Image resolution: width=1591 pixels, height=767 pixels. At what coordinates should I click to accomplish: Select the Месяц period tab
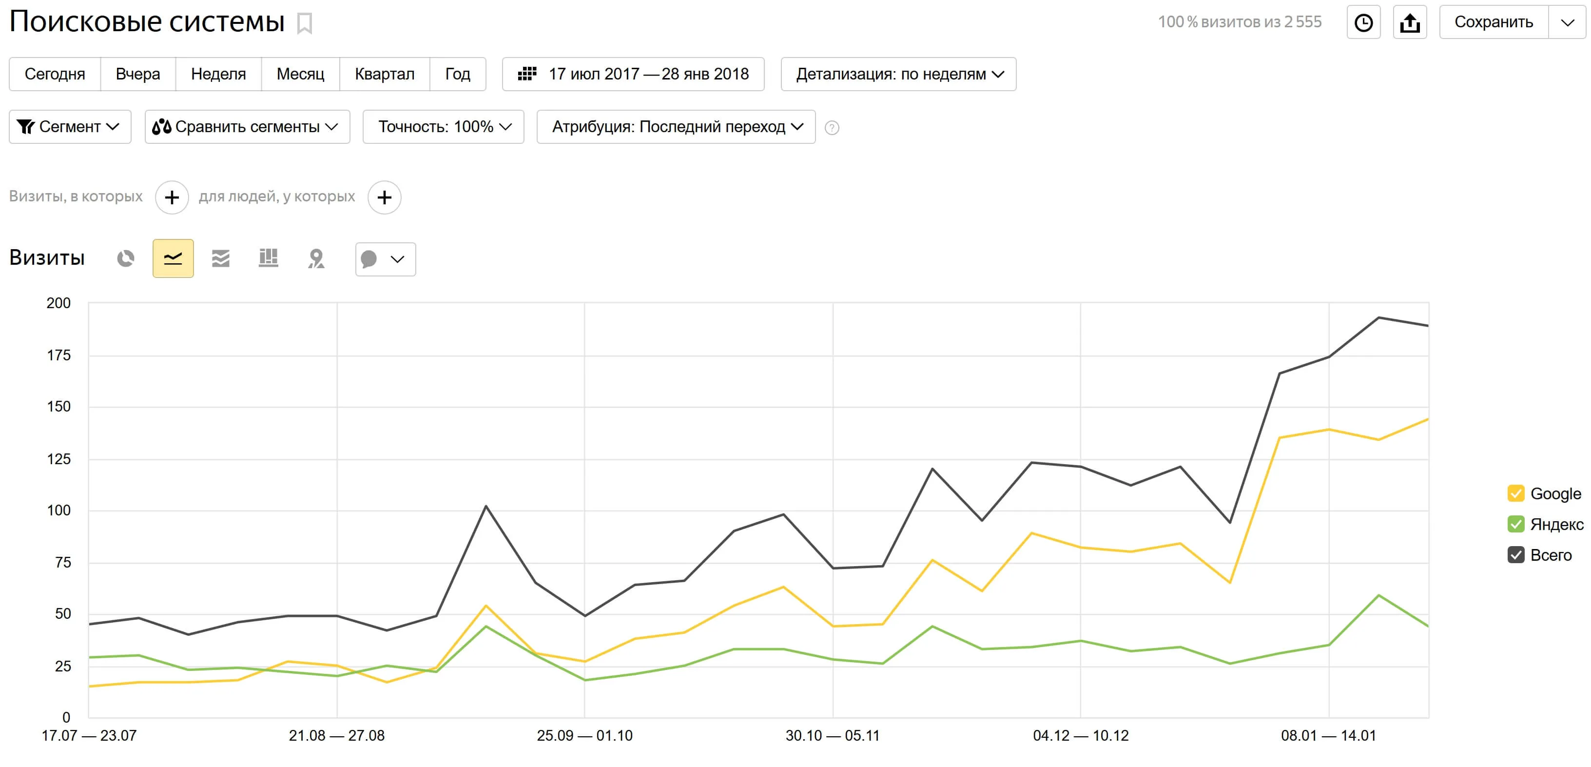pos(301,74)
